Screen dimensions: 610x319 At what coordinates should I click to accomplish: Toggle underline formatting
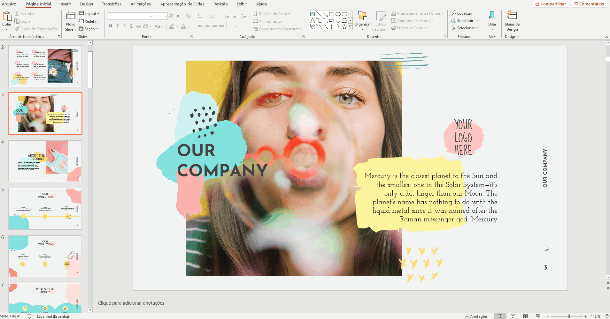click(124, 26)
